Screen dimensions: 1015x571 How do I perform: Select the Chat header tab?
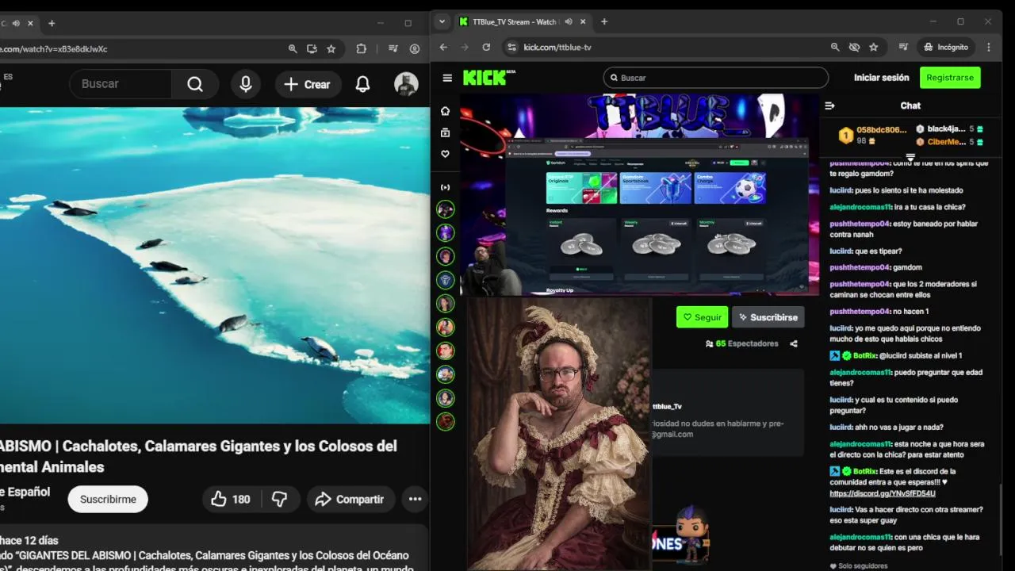pyautogui.click(x=910, y=105)
